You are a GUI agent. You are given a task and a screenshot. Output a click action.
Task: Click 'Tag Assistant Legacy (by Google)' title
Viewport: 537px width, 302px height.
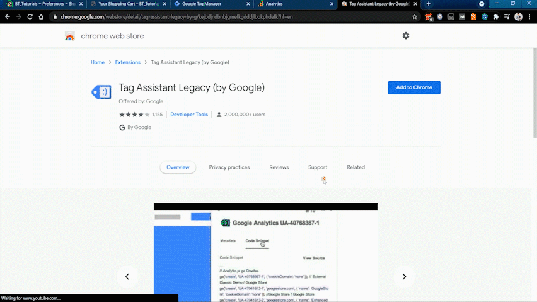click(x=192, y=87)
